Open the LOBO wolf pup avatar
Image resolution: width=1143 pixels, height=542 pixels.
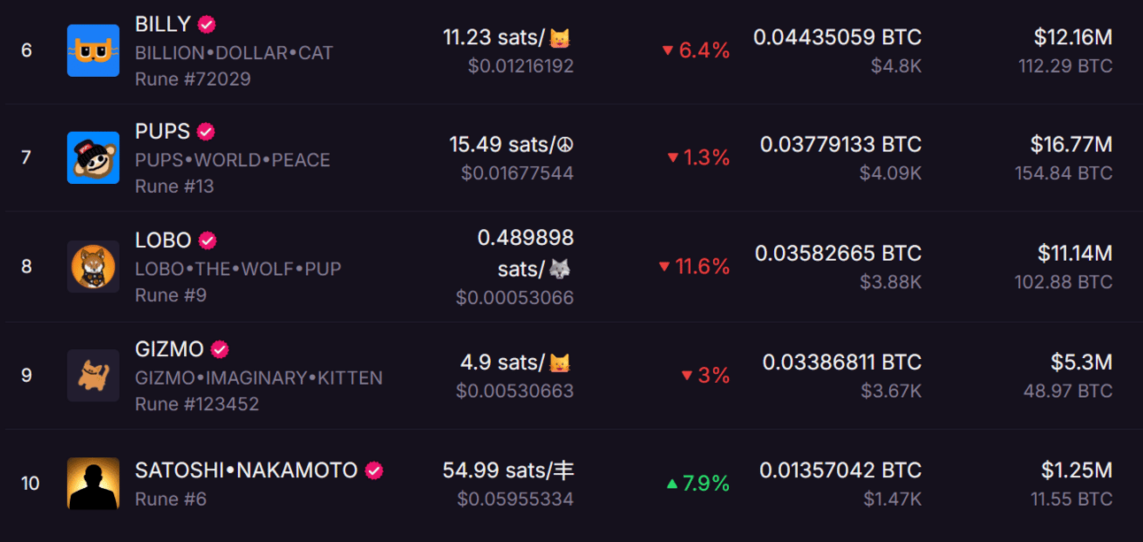(x=93, y=266)
